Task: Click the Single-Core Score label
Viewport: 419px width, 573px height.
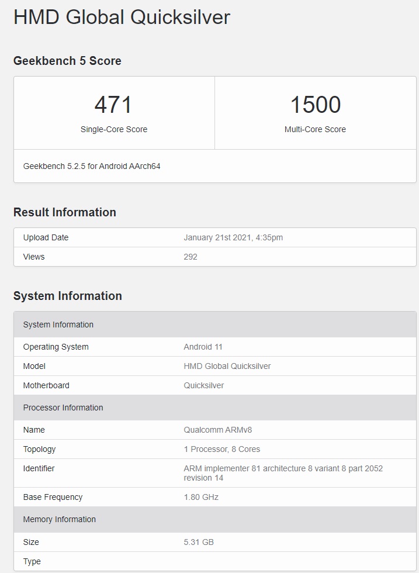Action: pyautogui.click(x=114, y=129)
